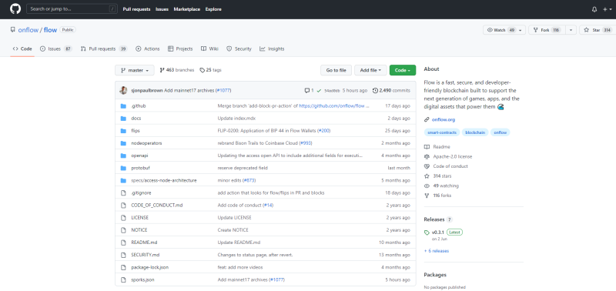Show the + 6 releases link
Image resolution: width=616 pixels, height=291 pixels.
tap(437, 250)
